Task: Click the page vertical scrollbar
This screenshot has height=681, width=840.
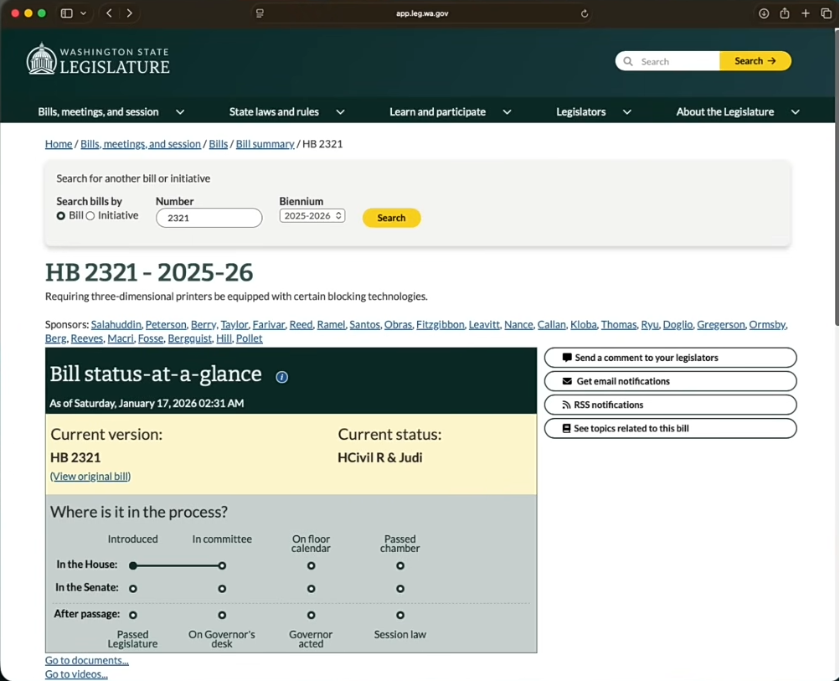Action: coord(837,177)
